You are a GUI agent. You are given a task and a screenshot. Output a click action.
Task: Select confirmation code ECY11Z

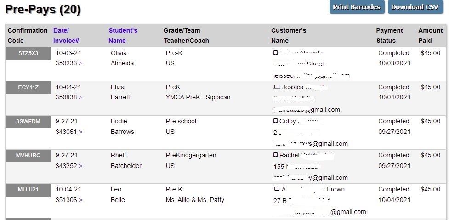[x=28, y=87]
